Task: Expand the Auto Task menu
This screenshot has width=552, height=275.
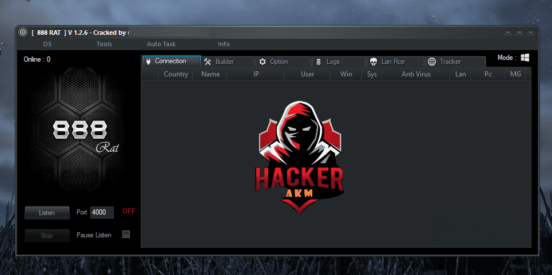Action: 161,44
